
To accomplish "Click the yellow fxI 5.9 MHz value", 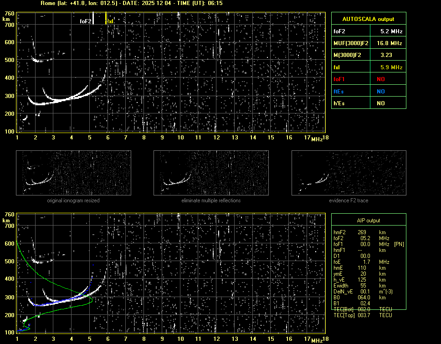I will pyautogui.click(x=391, y=67).
